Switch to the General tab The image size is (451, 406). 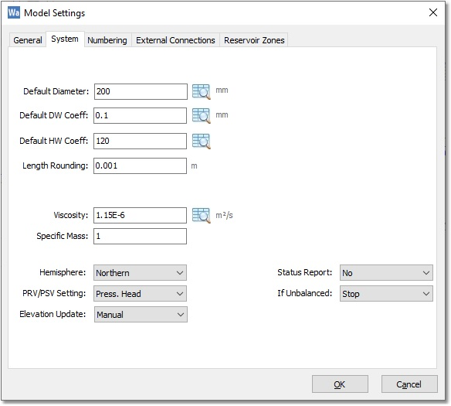[28, 40]
